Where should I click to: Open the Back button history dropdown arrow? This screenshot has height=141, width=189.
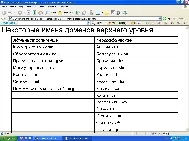15,13
